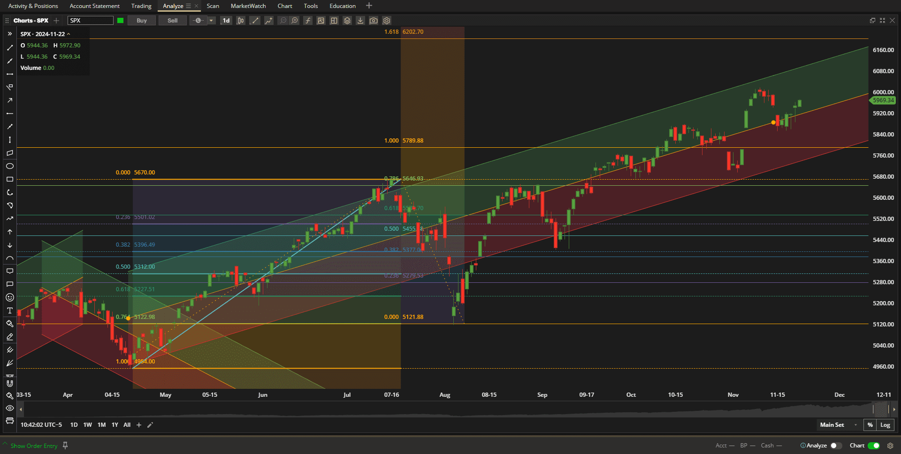The width and height of the screenshot is (901, 454).
Task: Open the time mode dropdown arrow
Action: pos(212,21)
